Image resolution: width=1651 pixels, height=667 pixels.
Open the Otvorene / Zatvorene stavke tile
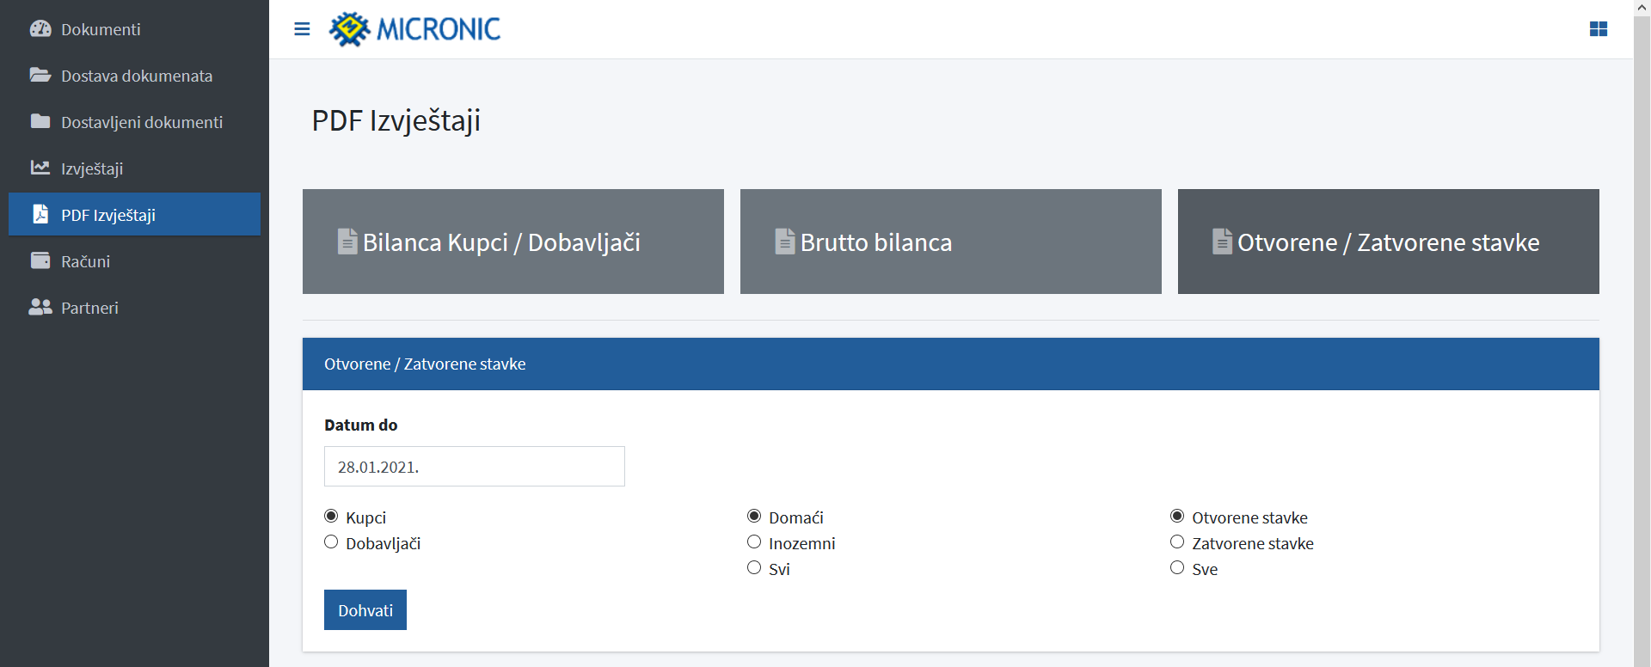click(1389, 242)
